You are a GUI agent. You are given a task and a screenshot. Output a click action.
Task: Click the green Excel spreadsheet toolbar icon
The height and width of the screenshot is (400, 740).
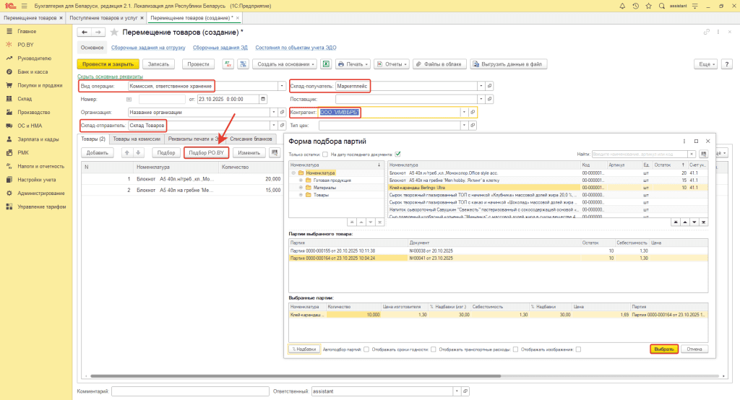pyautogui.click(x=326, y=64)
